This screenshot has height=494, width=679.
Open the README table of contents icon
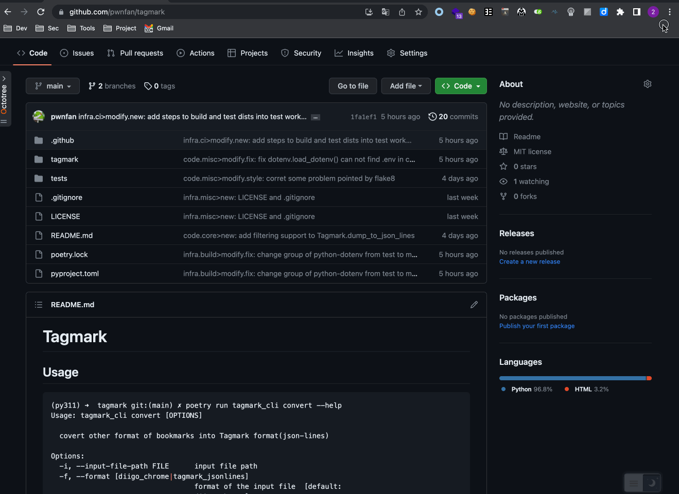(x=39, y=304)
